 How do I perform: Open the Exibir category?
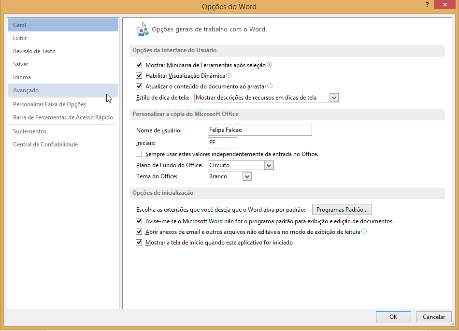[x=63, y=38]
